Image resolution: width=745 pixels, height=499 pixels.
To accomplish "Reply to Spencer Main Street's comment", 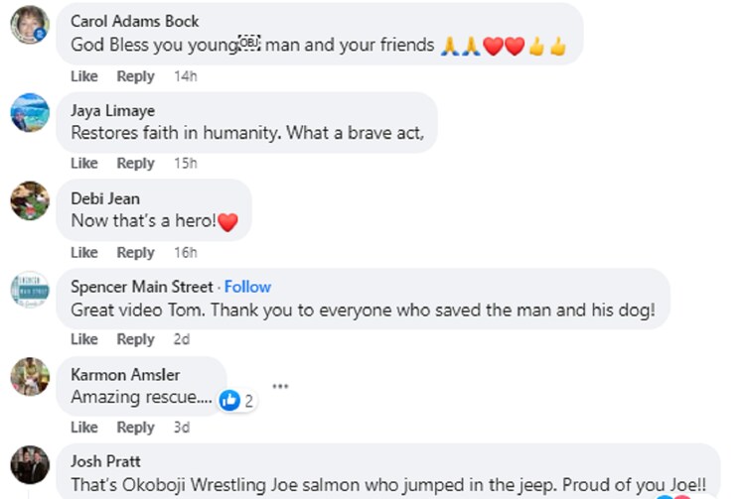I will pos(135,339).
